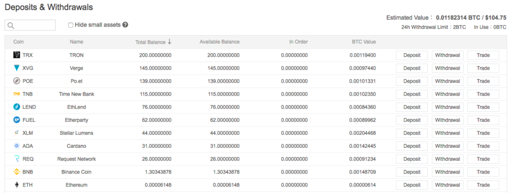Click the Available Balance column header

tap(219, 42)
